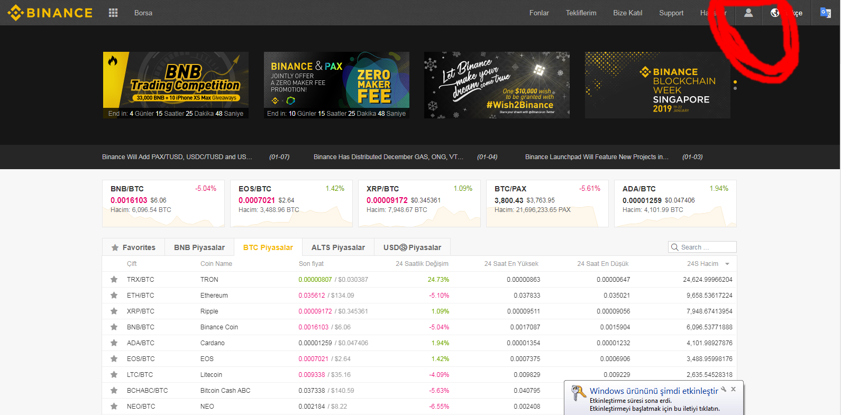Screen dimensions: 841x415
Task: Open the XRP/BTC ticker card
Action: tap(419, 204)
